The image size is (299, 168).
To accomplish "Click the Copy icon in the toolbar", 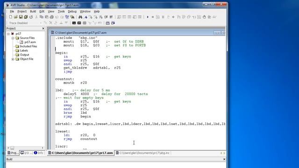I will pyautogui.click(x=42, y=17).
